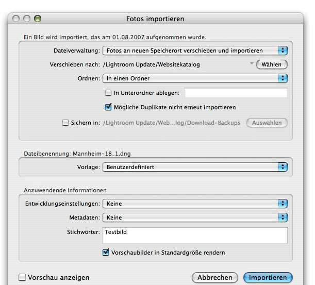
Task: Click the Abbrechen button
Action: (215, 278)
